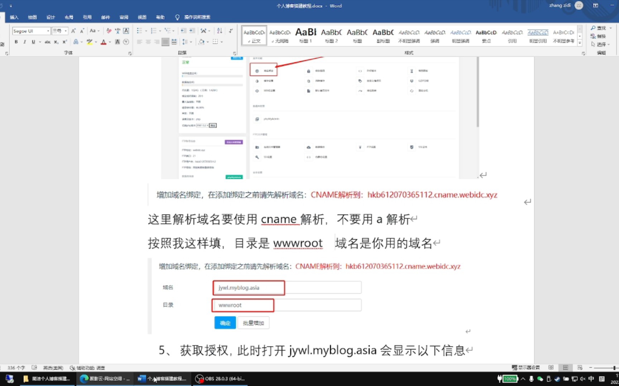Open line spacing dropdown

(x=187, y=42)
